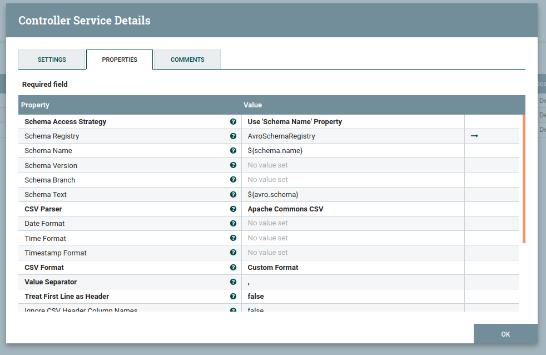This screenshot has height=355, width=546.
Task: Open the CSV Parser value selector
Action: (x=353, y=209)
